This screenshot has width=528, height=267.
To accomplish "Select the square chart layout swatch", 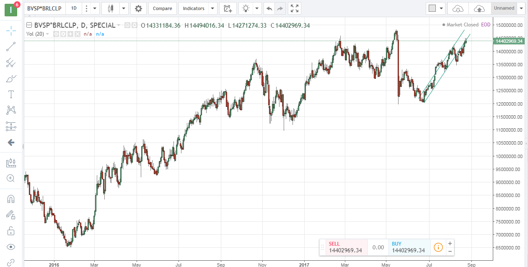I will [432, 8].
